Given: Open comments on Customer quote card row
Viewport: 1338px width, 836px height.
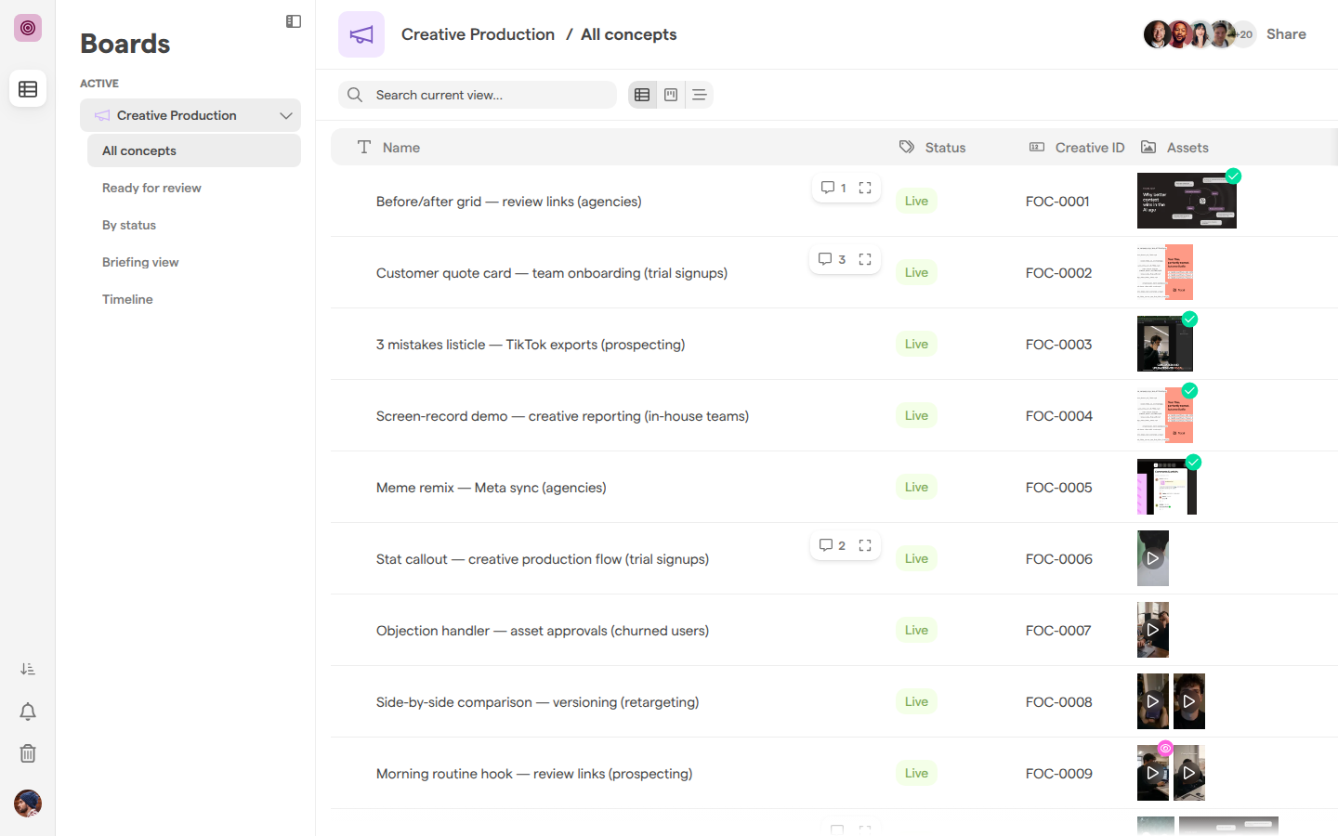Looking at the screenshot, I should coord(832,259).
